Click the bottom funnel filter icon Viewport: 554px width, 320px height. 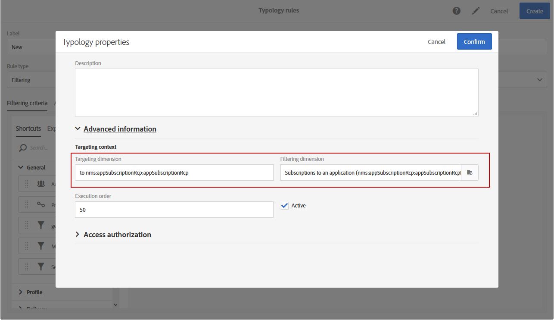point(41,267)
